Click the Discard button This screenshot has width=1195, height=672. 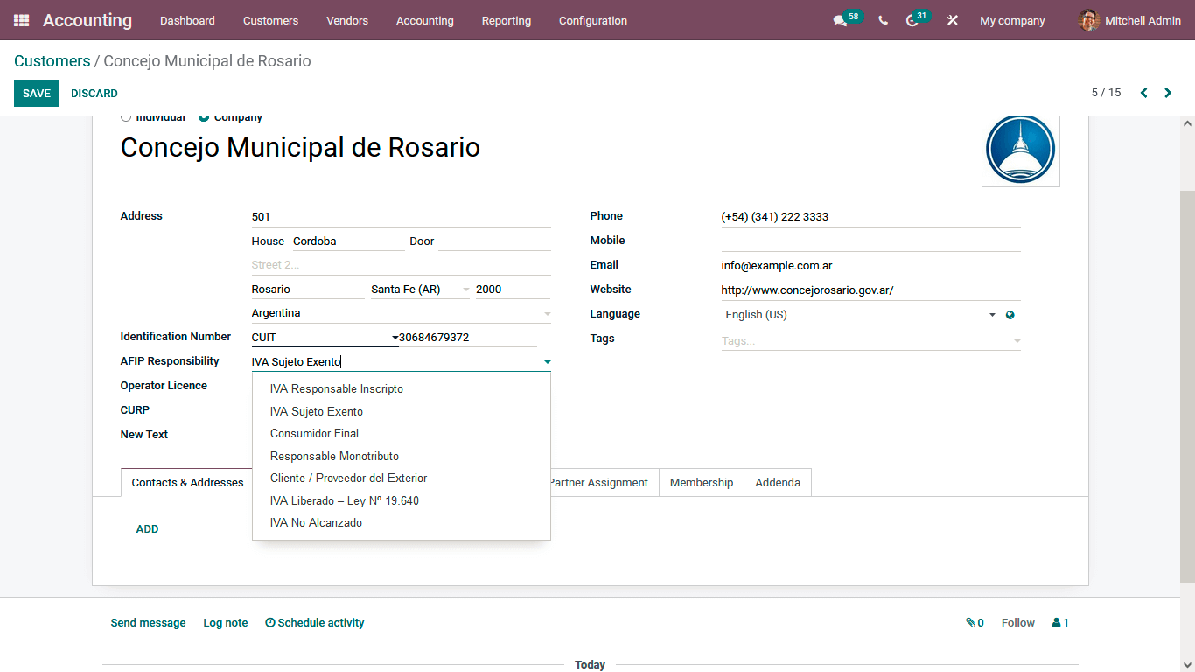coord(94,93)
